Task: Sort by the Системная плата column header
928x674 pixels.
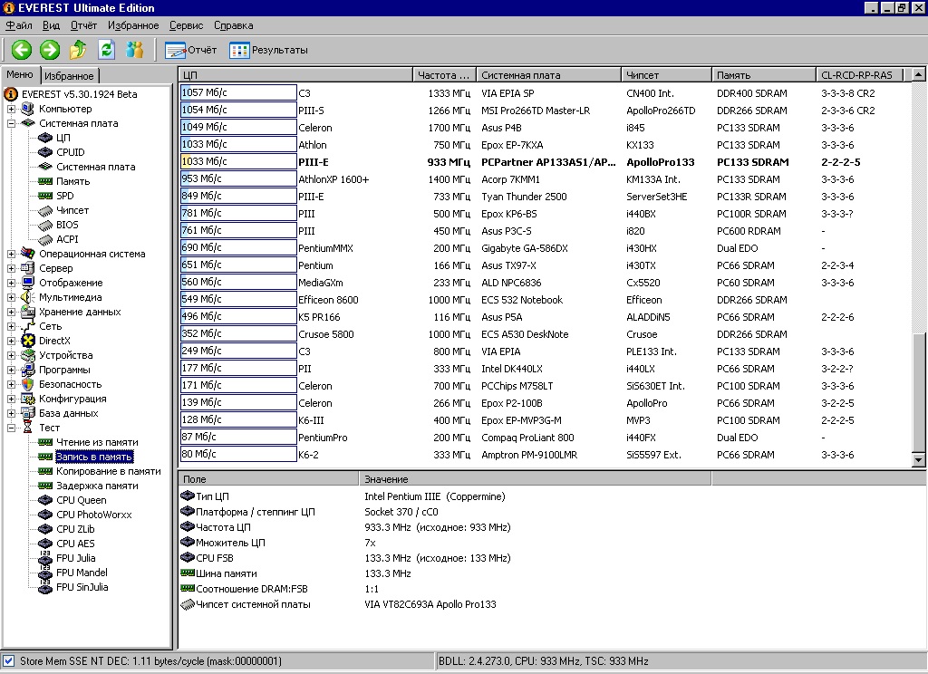Action: (x=548, y=75)
